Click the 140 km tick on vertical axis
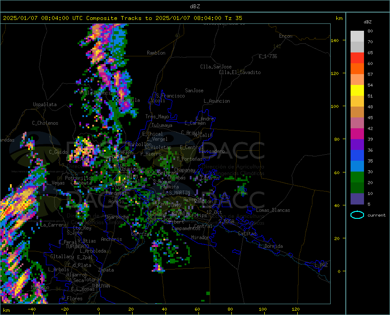 pos(335,40)
